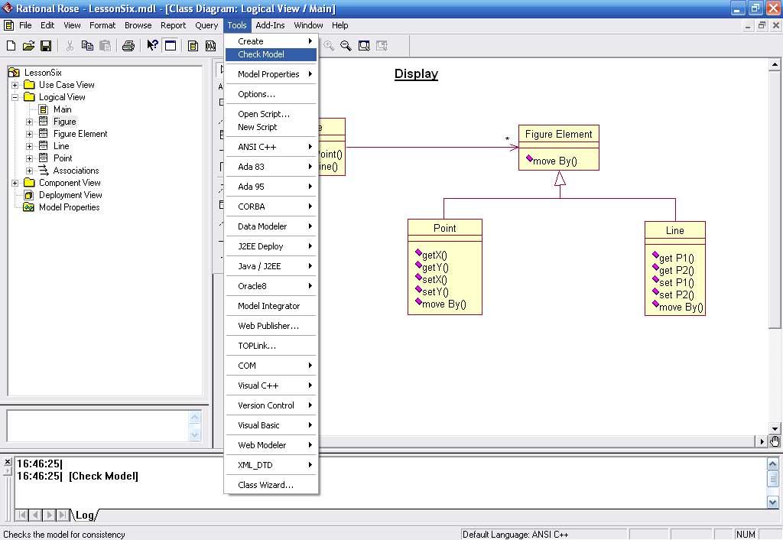Click the diagram vertical scrollbar down arrow
This screenshot has height=540, width=783.
pos(775,428)
